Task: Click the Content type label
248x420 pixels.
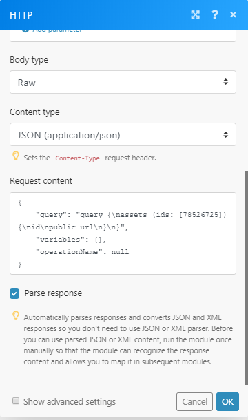Action: pos(34,112)
